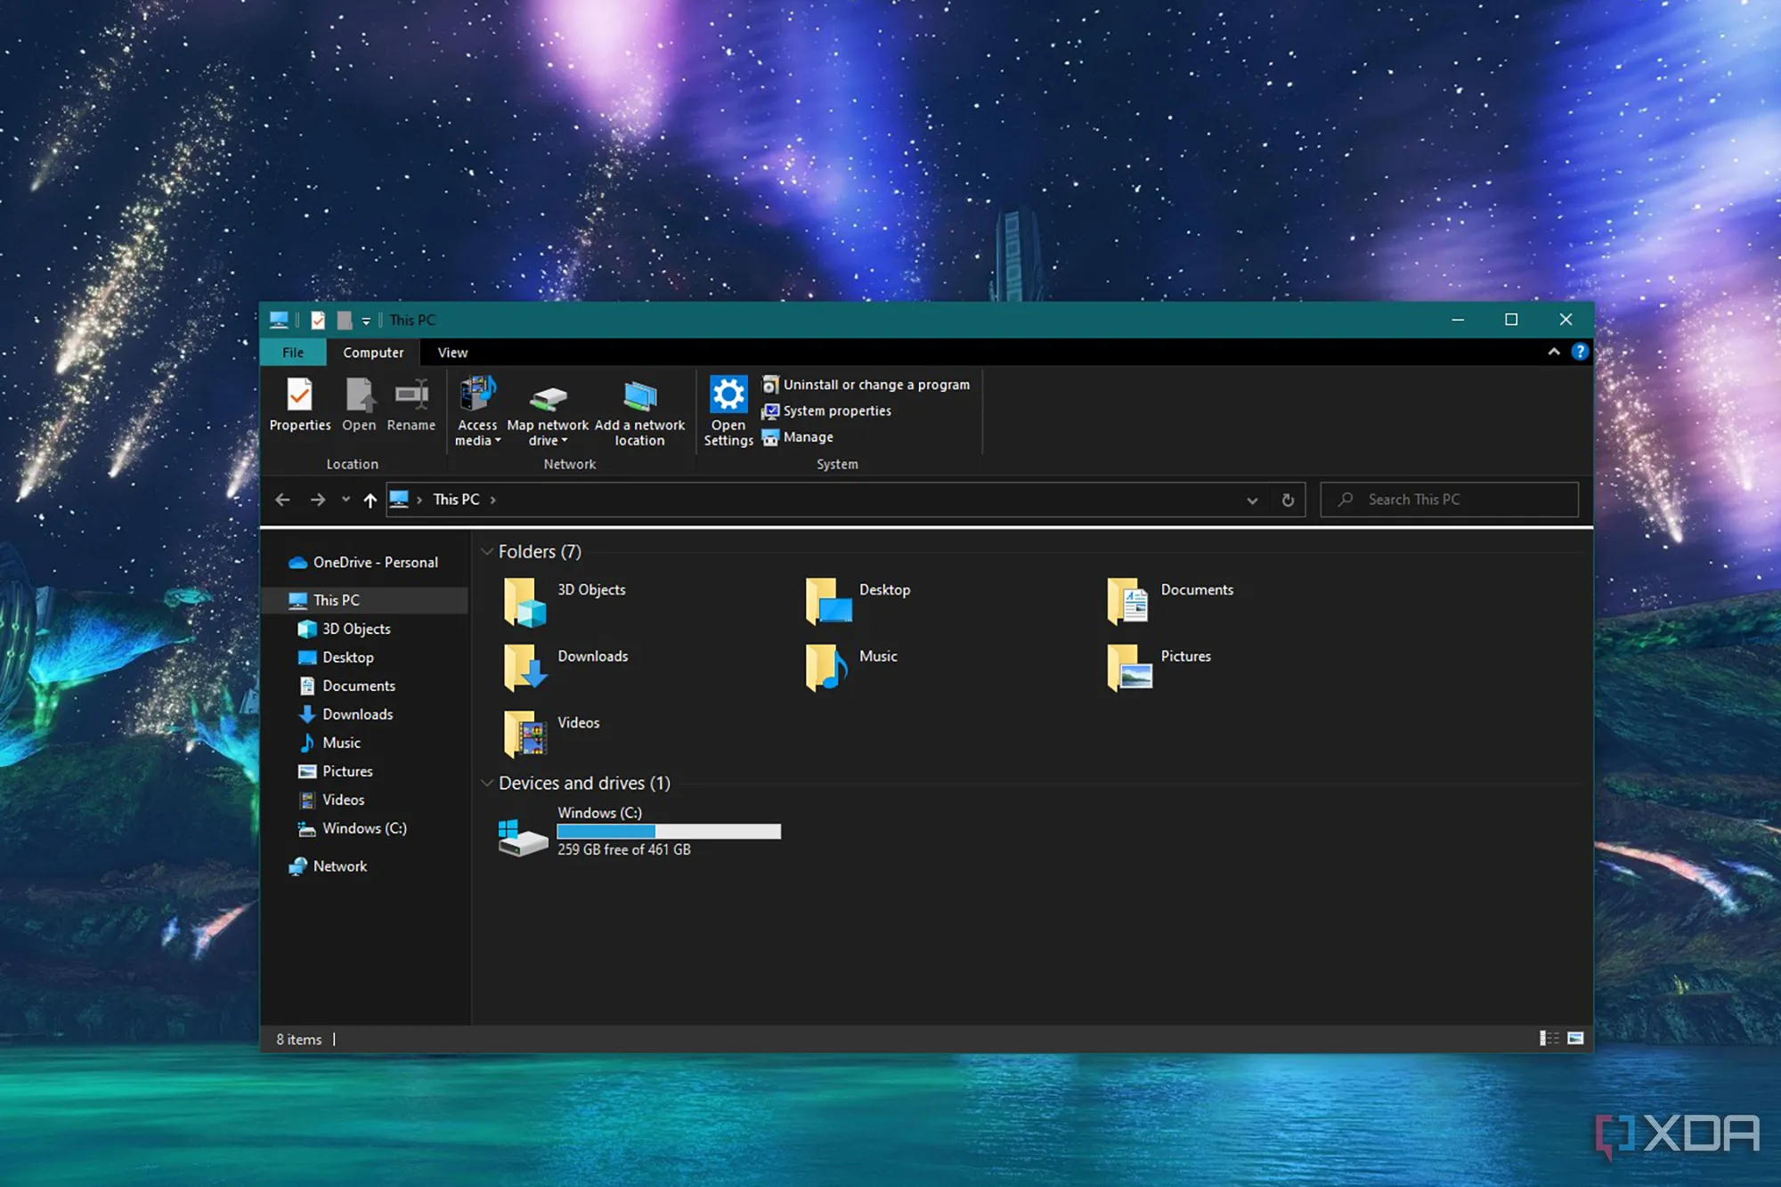The width and height of the screenshot is (1781, 1187).
Task: Click the Up one level arrow
Action: pyautogui.click(x=370, y=500)
